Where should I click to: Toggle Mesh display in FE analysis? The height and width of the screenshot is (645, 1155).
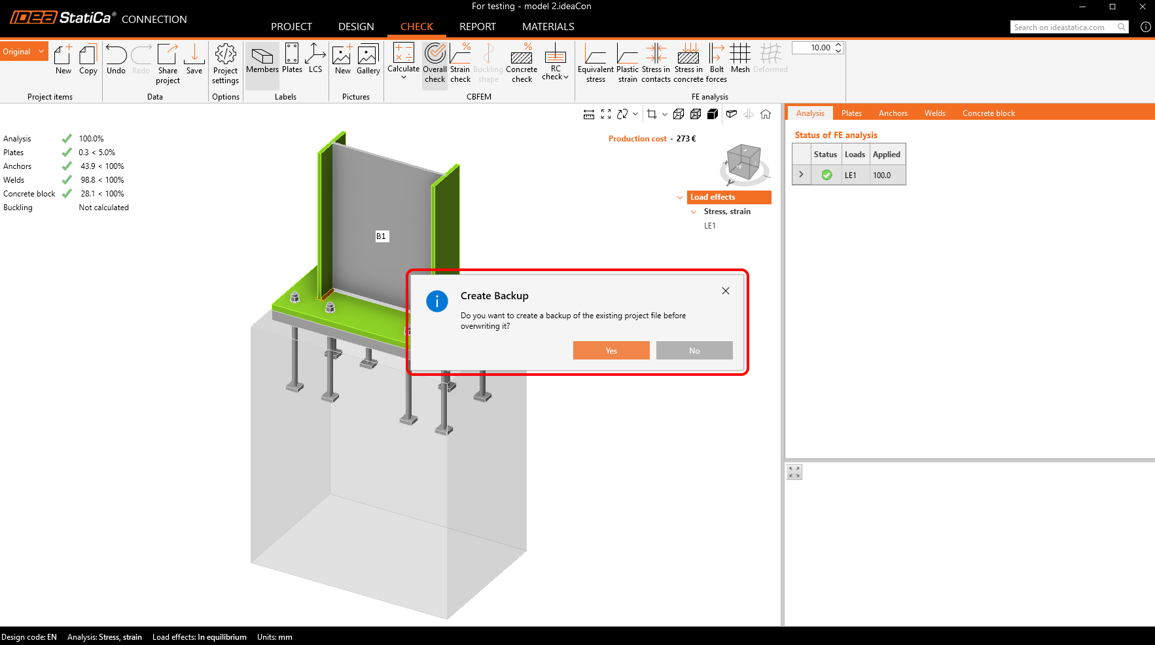click(x=740, y=59)
